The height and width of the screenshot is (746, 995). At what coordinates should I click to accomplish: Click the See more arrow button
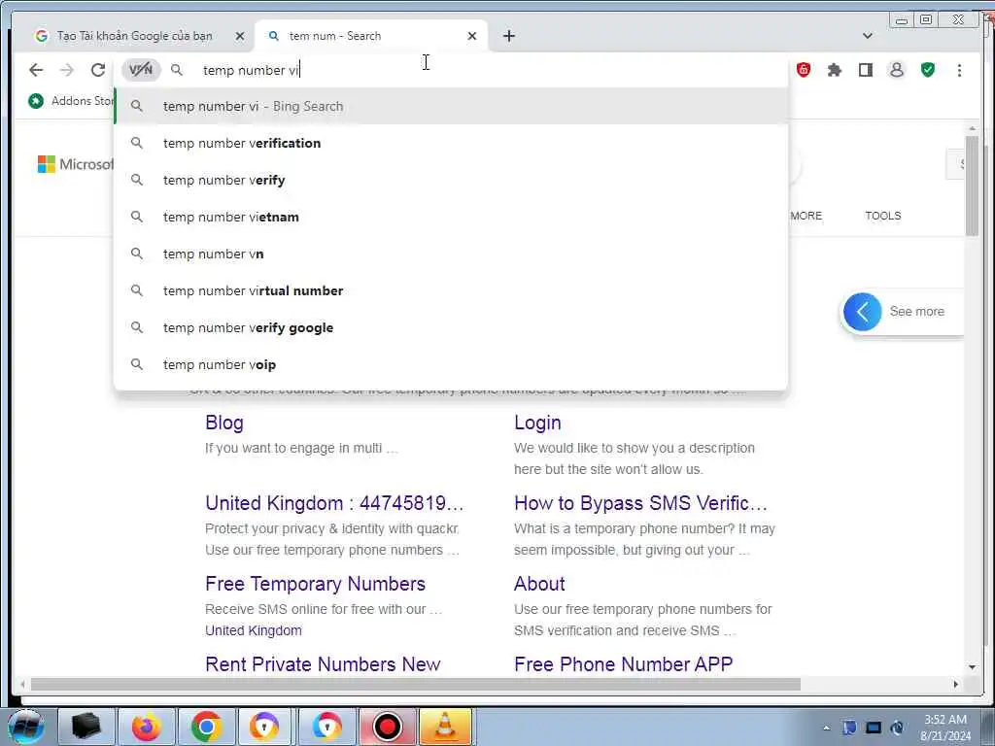pyautogui.click(x=863, y=312)
